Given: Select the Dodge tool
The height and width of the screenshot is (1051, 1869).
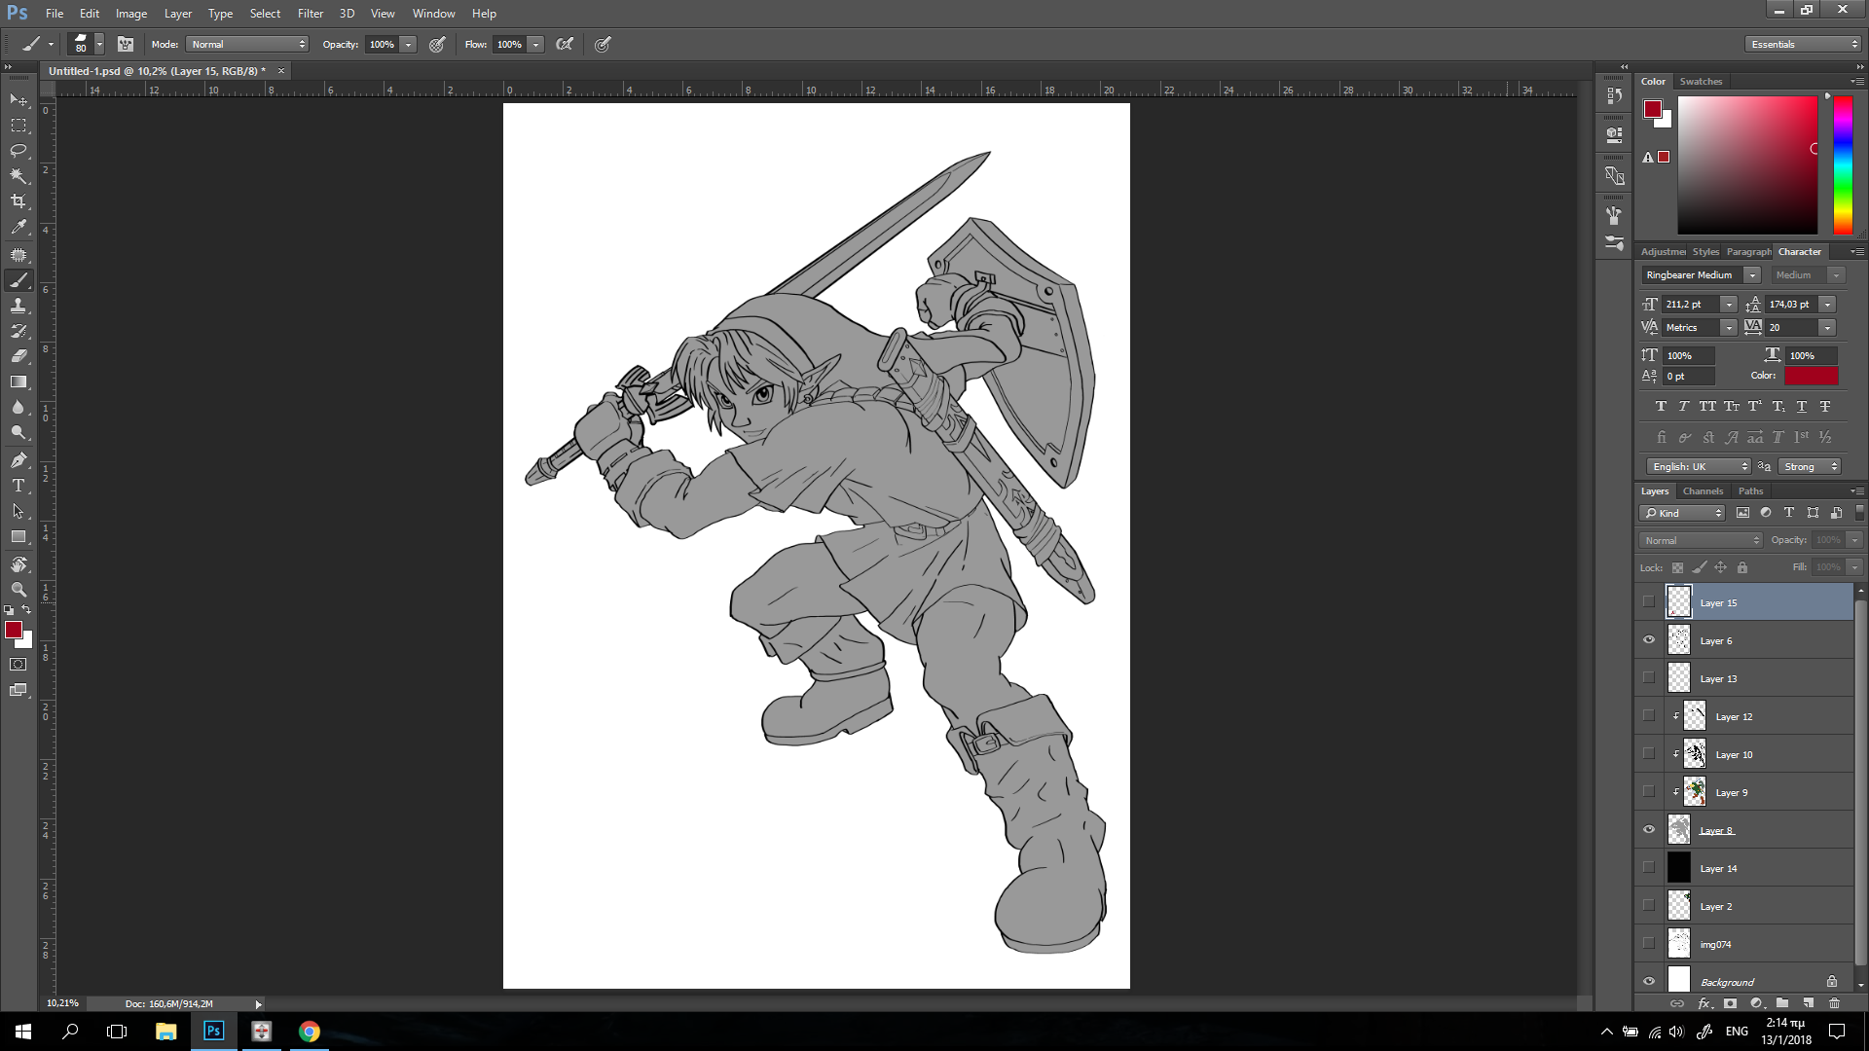Looking at the screenshot, I should [18, 432].
